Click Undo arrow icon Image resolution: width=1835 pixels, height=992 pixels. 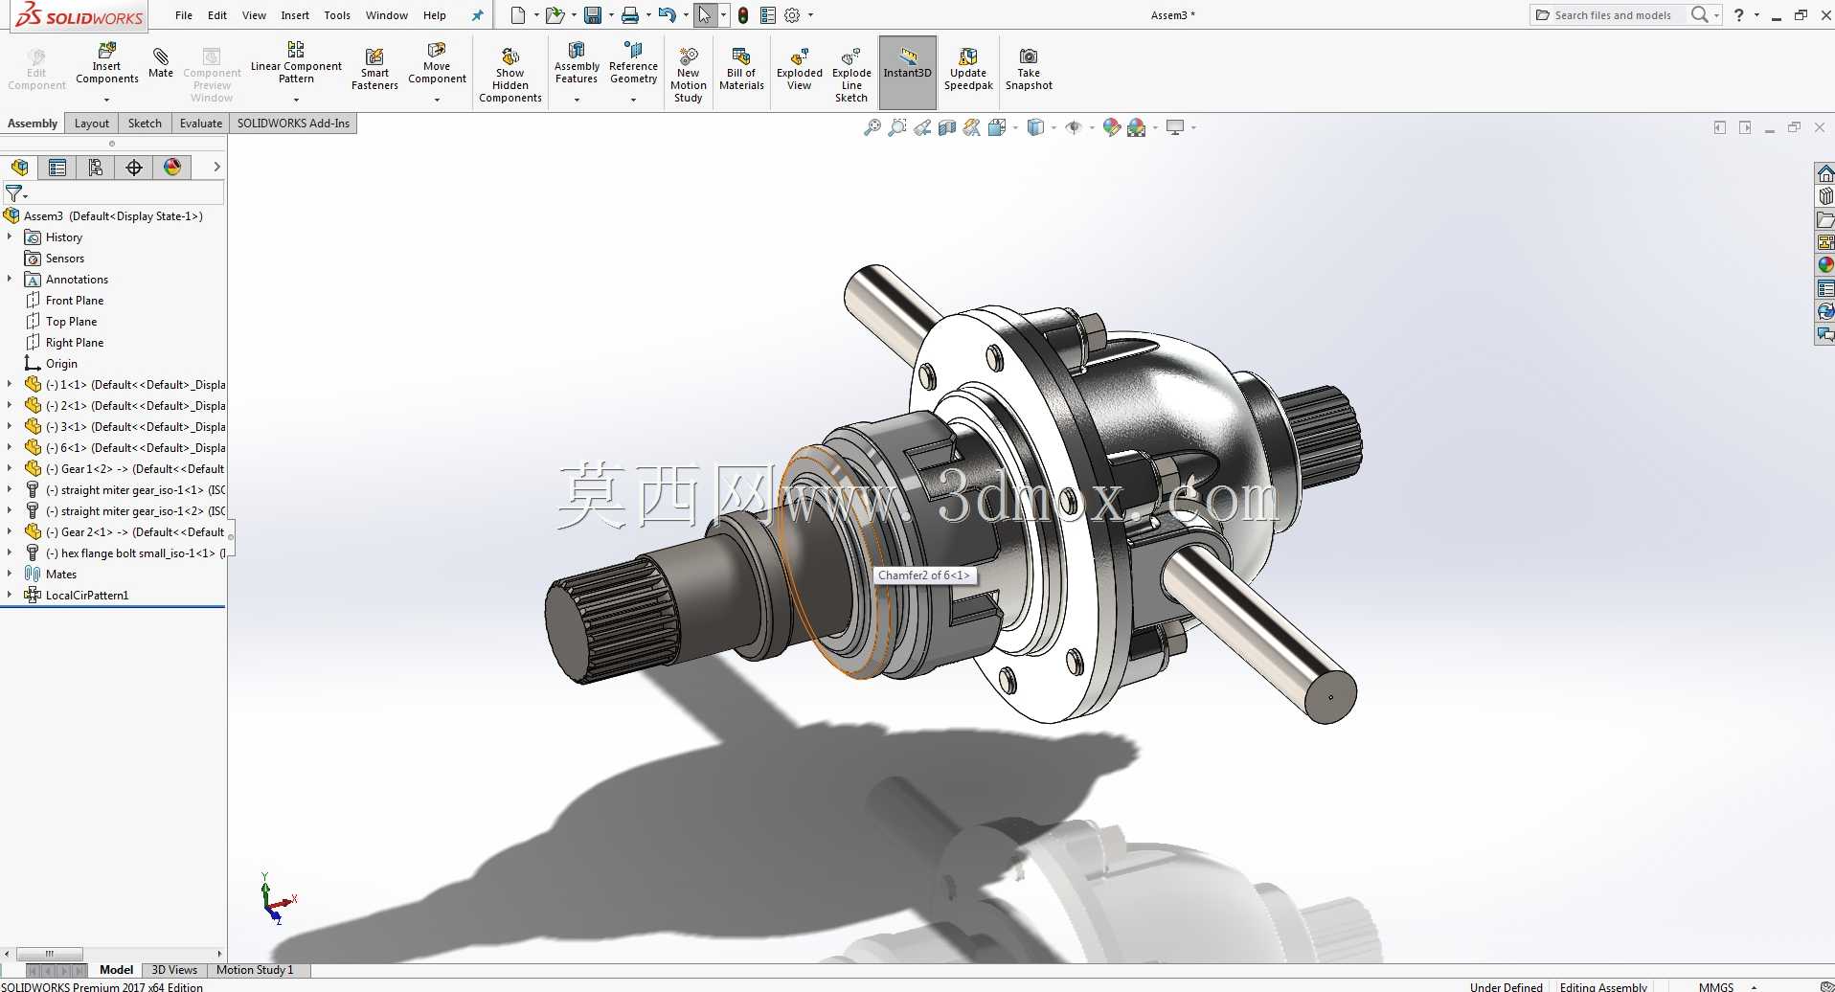click(668, 15)
